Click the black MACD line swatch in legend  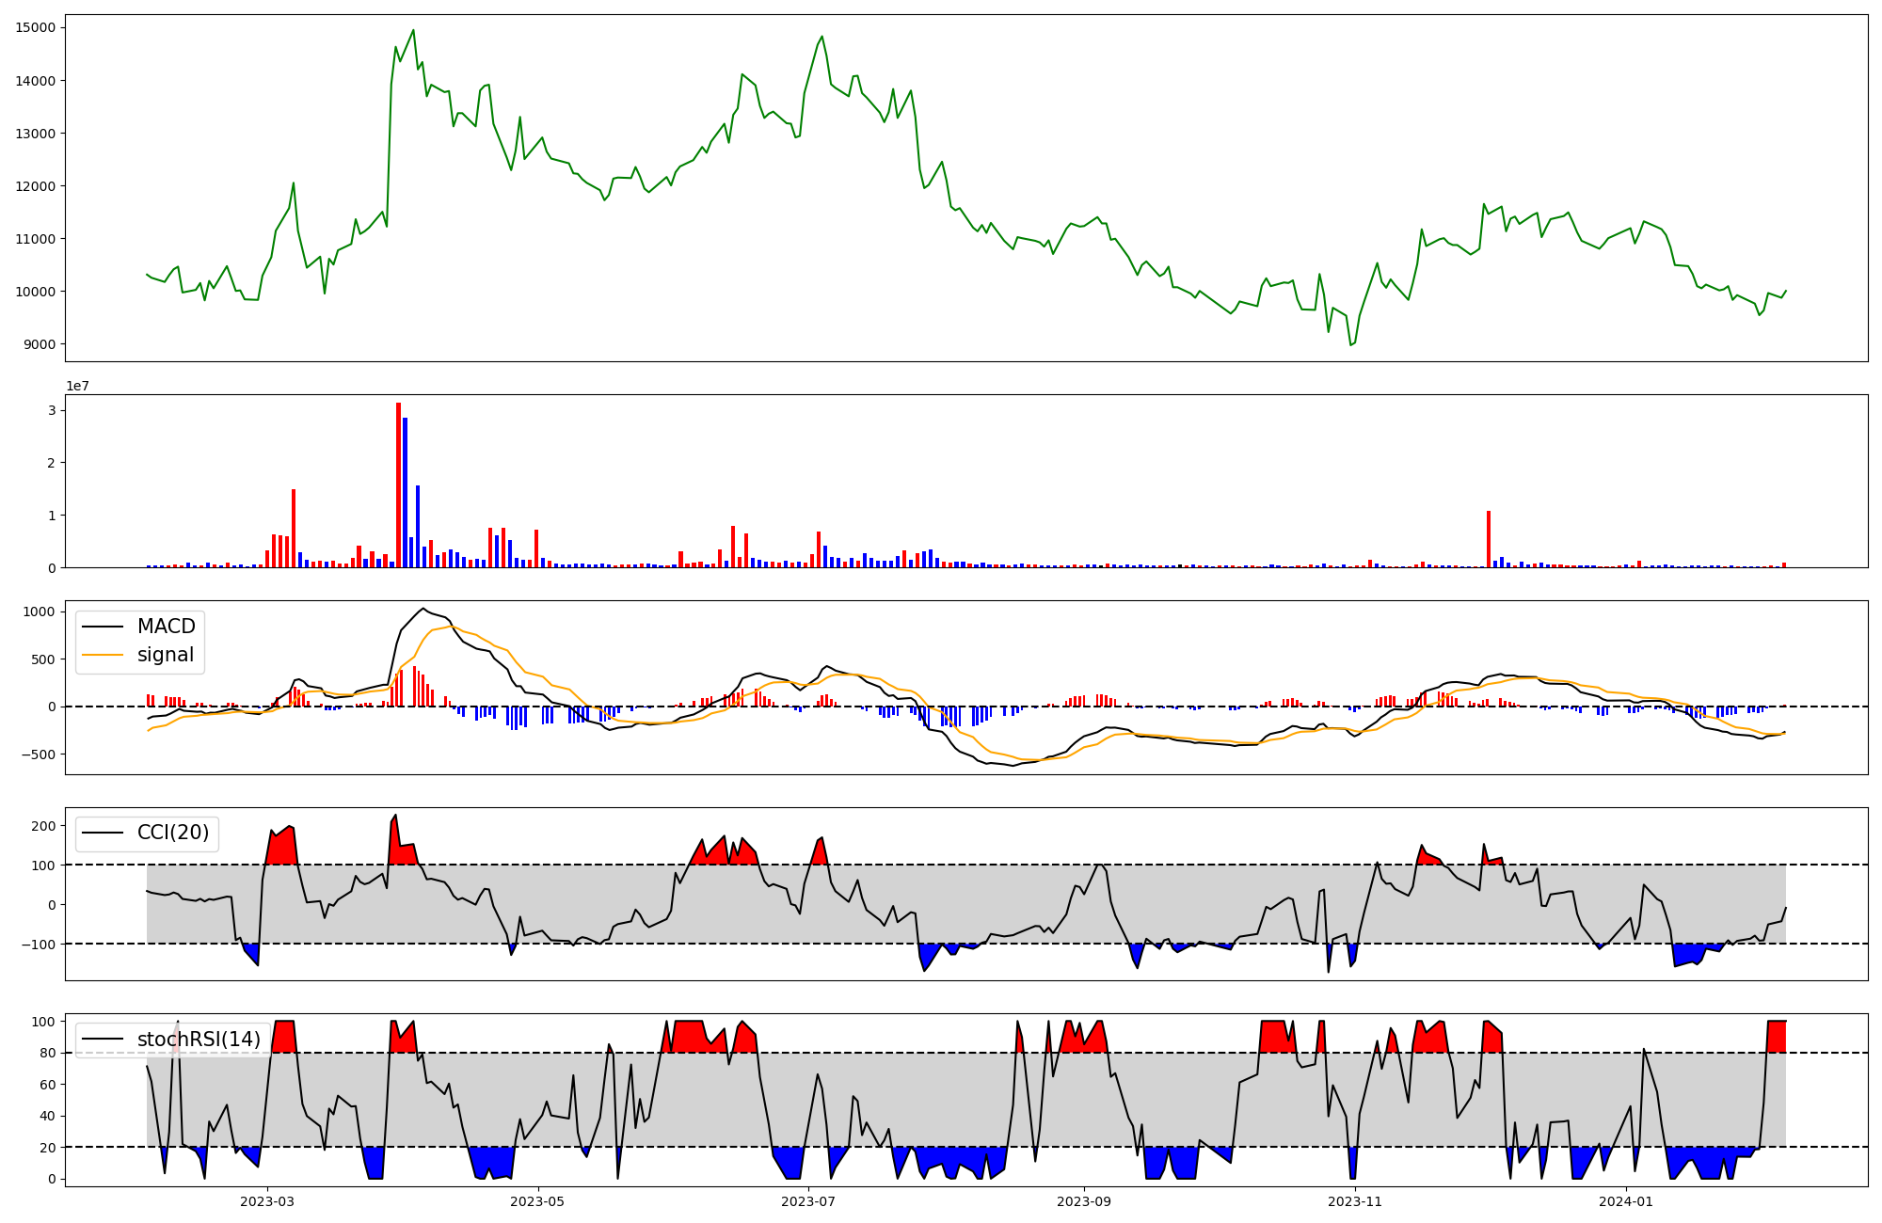103,627
